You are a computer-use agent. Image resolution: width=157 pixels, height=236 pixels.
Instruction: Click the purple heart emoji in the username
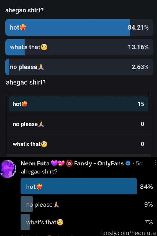tap(54, 163)
